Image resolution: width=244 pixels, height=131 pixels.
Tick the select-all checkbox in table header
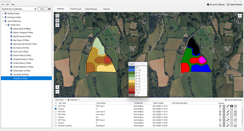56,103
